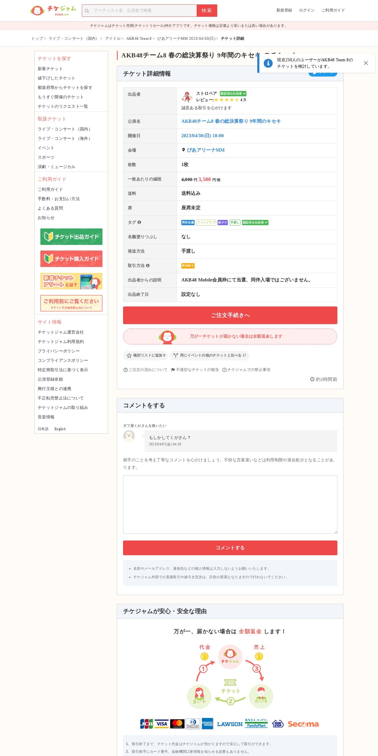Click the チケジャム ticketjam logo
The width and height of the screenshot is (378, 756).
(x=53, y=11)
